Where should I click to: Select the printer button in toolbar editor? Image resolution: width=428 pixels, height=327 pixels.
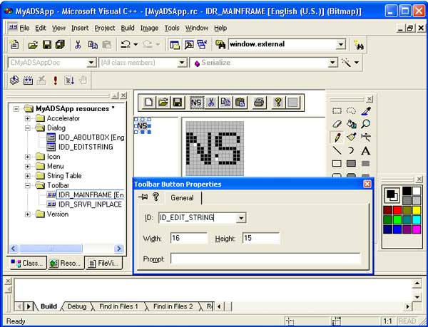258,103
